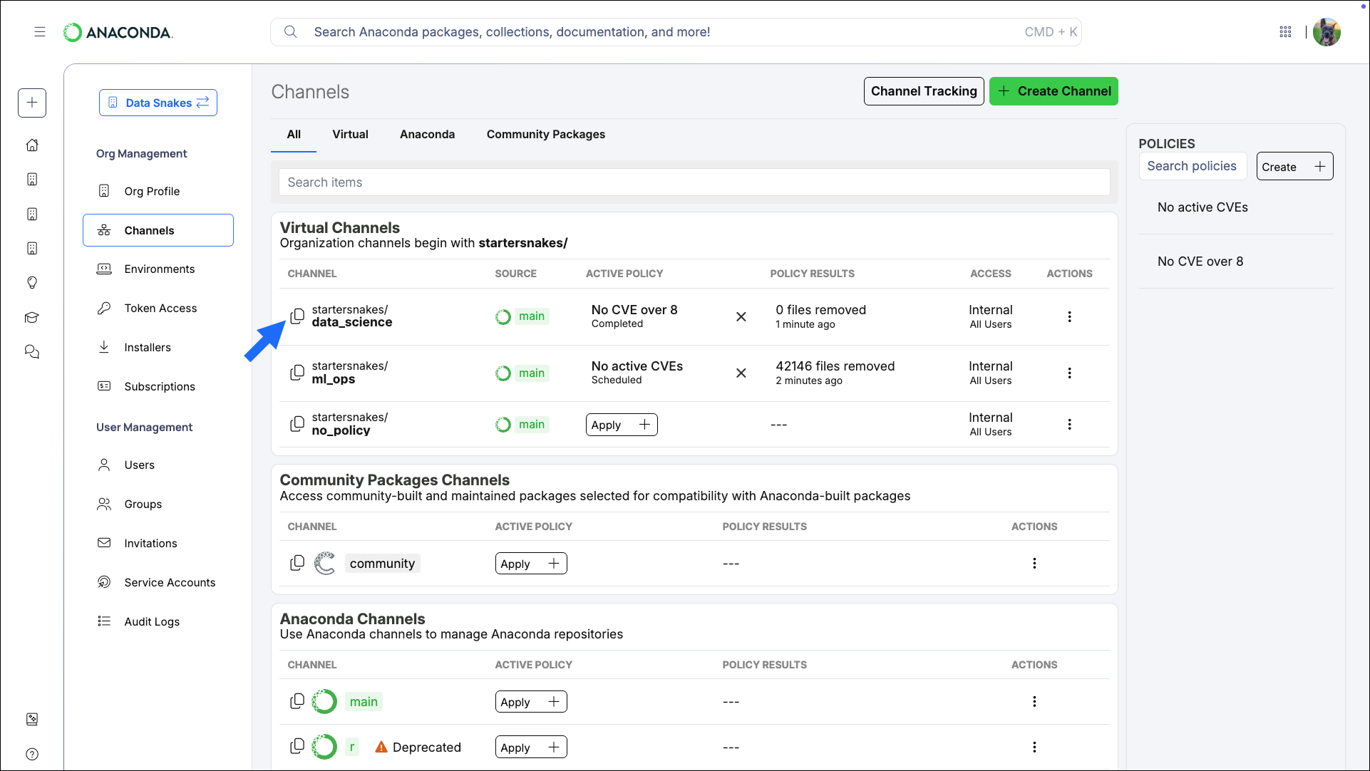The width and height of the screenshot is (1370, 771).
Task: Switch to the Virtual tab
Action: tap(350, 134)
